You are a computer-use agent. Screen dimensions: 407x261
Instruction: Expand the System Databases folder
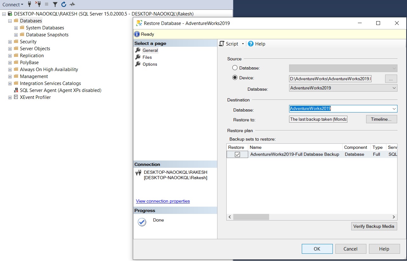(x=16, y=27)
